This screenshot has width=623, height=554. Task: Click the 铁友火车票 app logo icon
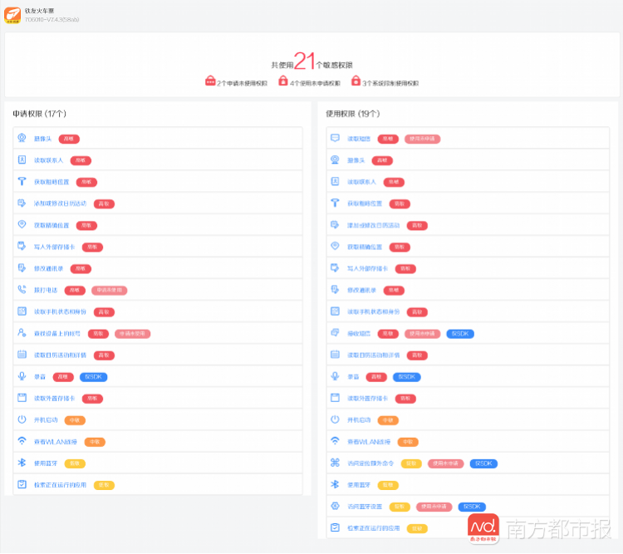12,15
